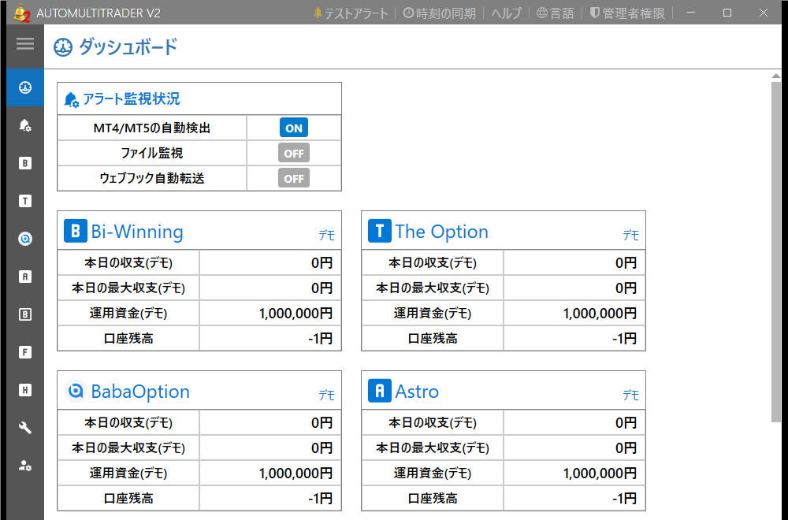Viewport: 788px width, 520px height.
Task: Click the scrollbar up arrow
Action: [776, 76]
